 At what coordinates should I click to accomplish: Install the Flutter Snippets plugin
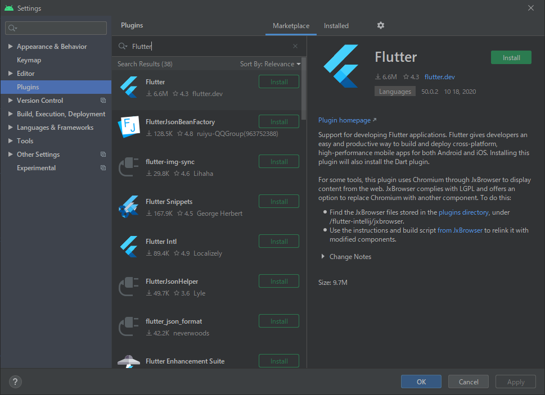click(x=279, y=202)
